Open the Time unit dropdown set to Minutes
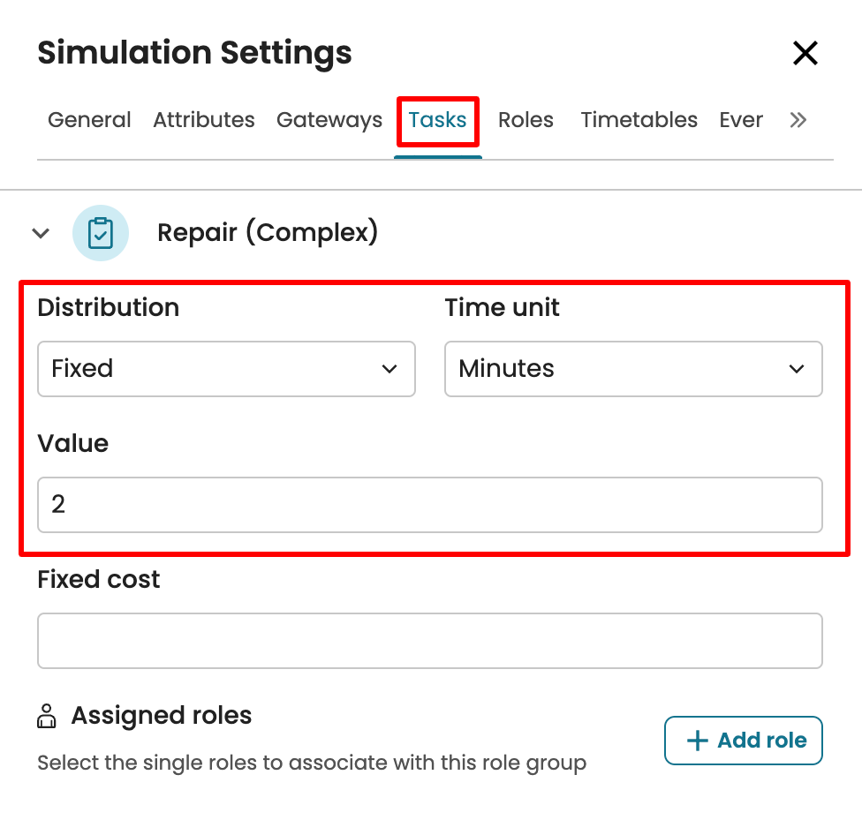This screenshot has width=862, height=835. tap(633, 369)
